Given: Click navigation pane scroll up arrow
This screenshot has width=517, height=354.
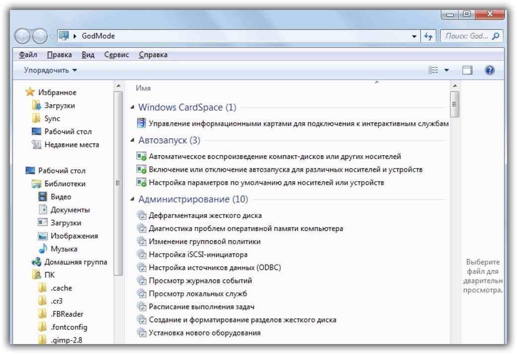Looking at the screenshot, I should point(118,86).
